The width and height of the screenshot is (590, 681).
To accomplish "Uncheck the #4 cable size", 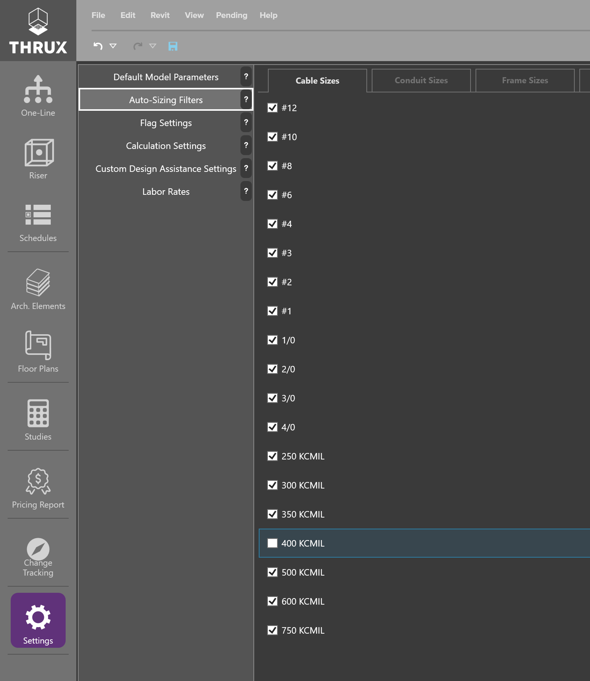I will pos(272,224).
